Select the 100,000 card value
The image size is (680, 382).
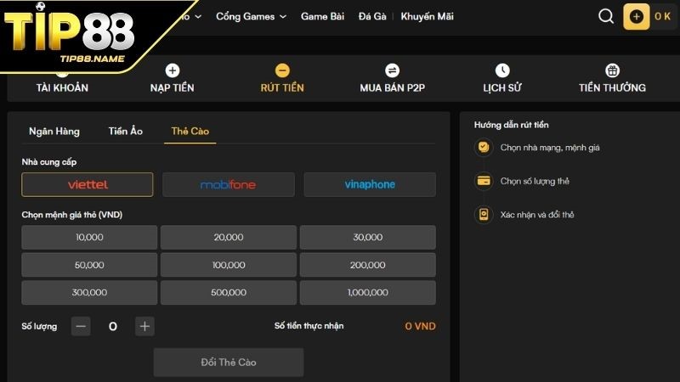[x=229, y=265]
